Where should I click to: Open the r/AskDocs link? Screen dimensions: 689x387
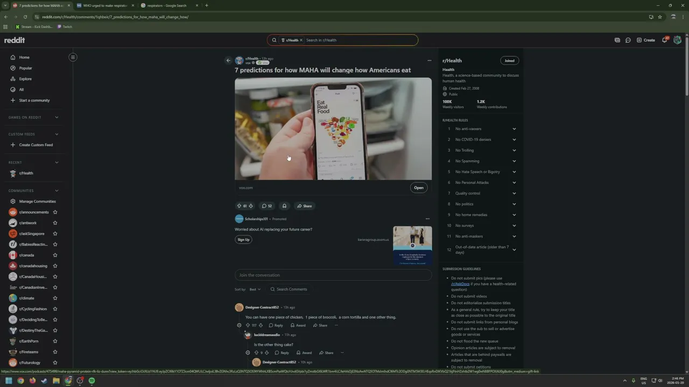pos(460,284)
